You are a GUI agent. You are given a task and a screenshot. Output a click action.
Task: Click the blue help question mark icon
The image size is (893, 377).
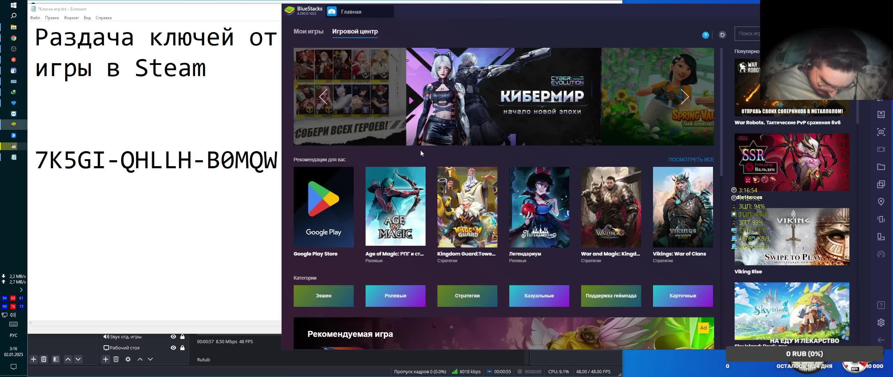point(705,35)
